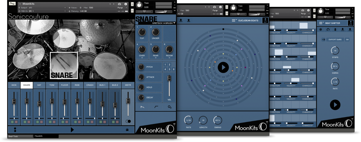Select the BUS 1 mixer tab
Image resolution: width=361 pixels, height=142 pixels.
(x=102, y=85)
